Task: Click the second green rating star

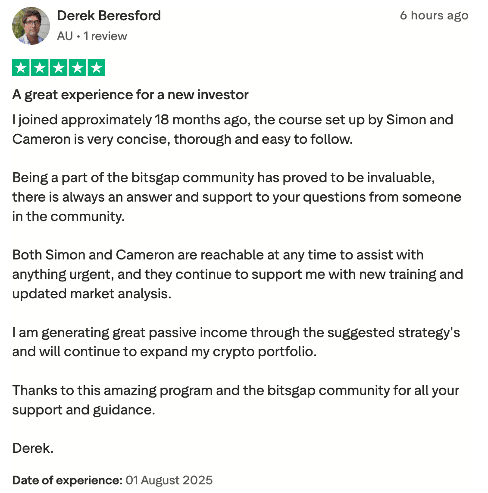Action: (x=40, y=68)
